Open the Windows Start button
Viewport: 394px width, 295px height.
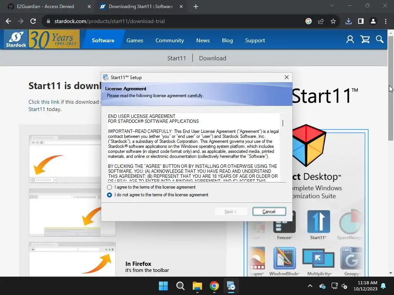tap(163, 286)
